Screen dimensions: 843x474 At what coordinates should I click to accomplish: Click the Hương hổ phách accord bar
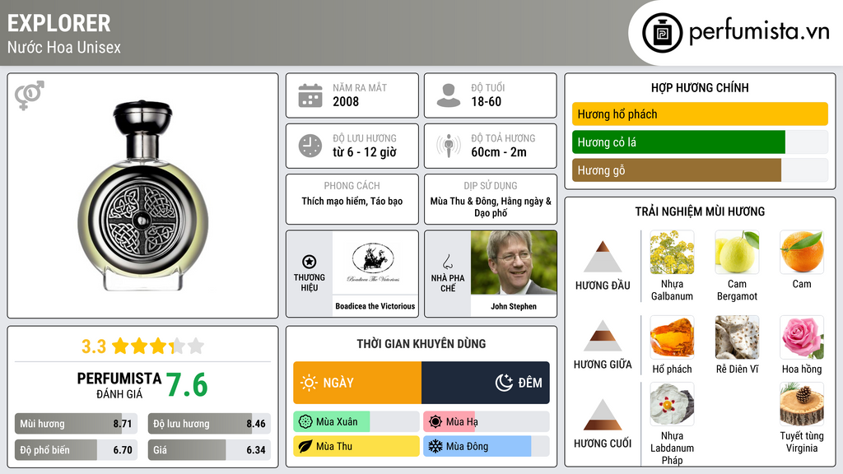(700, 114)
